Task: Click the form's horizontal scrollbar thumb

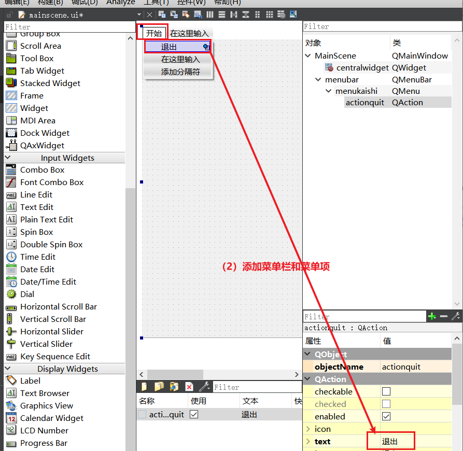Action: (175, 374)
